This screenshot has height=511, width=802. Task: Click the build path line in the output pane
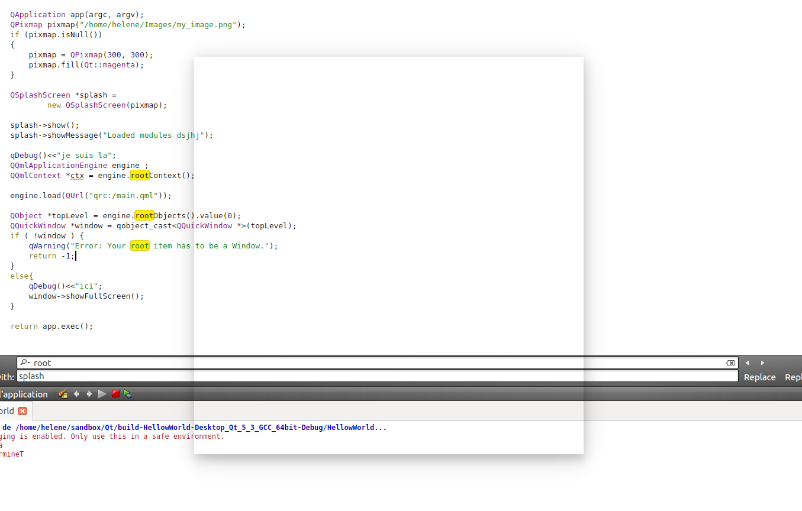(x=194, y=427)
